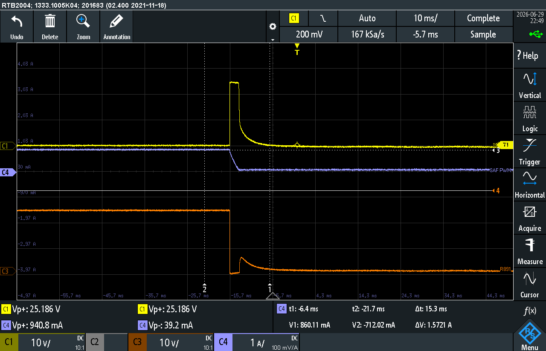This screenshot has width=546, height=351.
Task: Open the settings gear icon
Action: pos(273,26)
